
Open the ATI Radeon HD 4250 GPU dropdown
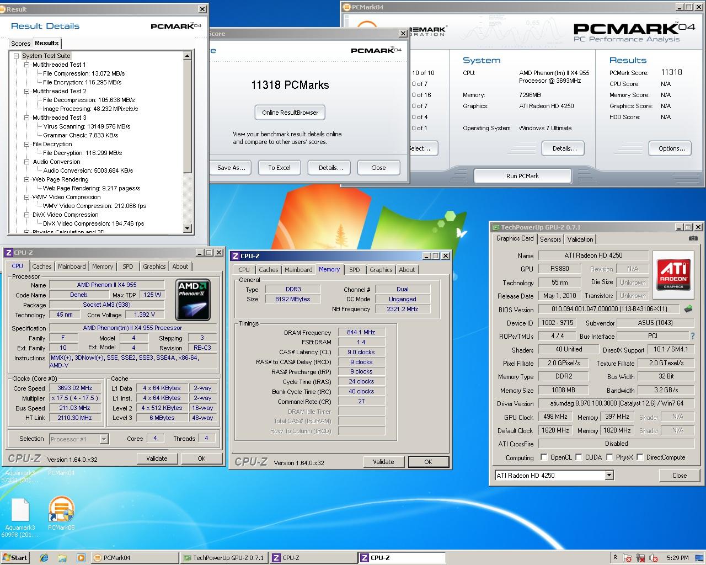(609, 475)
